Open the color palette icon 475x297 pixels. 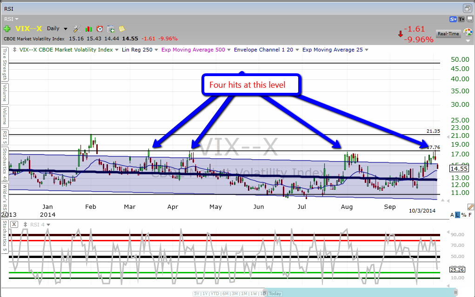pyautogui.click(x=468, y=32)
